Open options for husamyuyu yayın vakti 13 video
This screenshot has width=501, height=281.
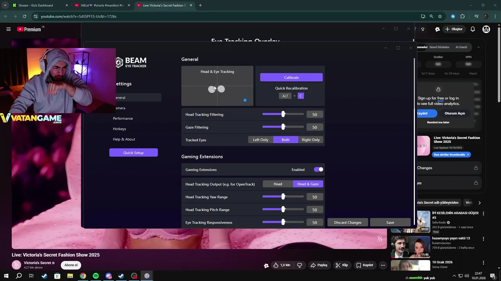[483, 239]
